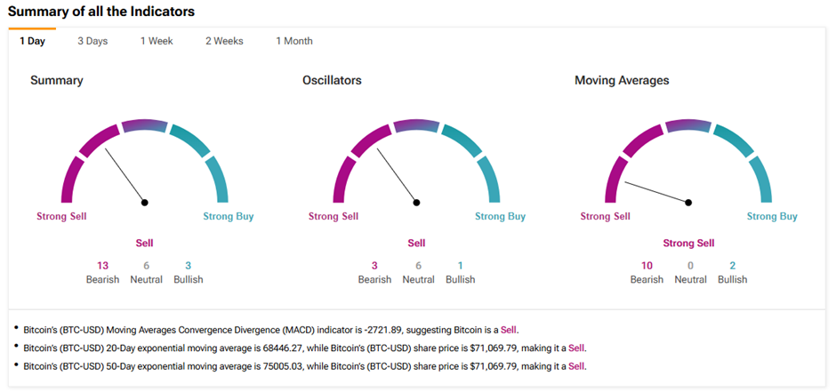The image size is (836, 392).
Task: Click the Summary bullish count 3
Action: point(188,265)
